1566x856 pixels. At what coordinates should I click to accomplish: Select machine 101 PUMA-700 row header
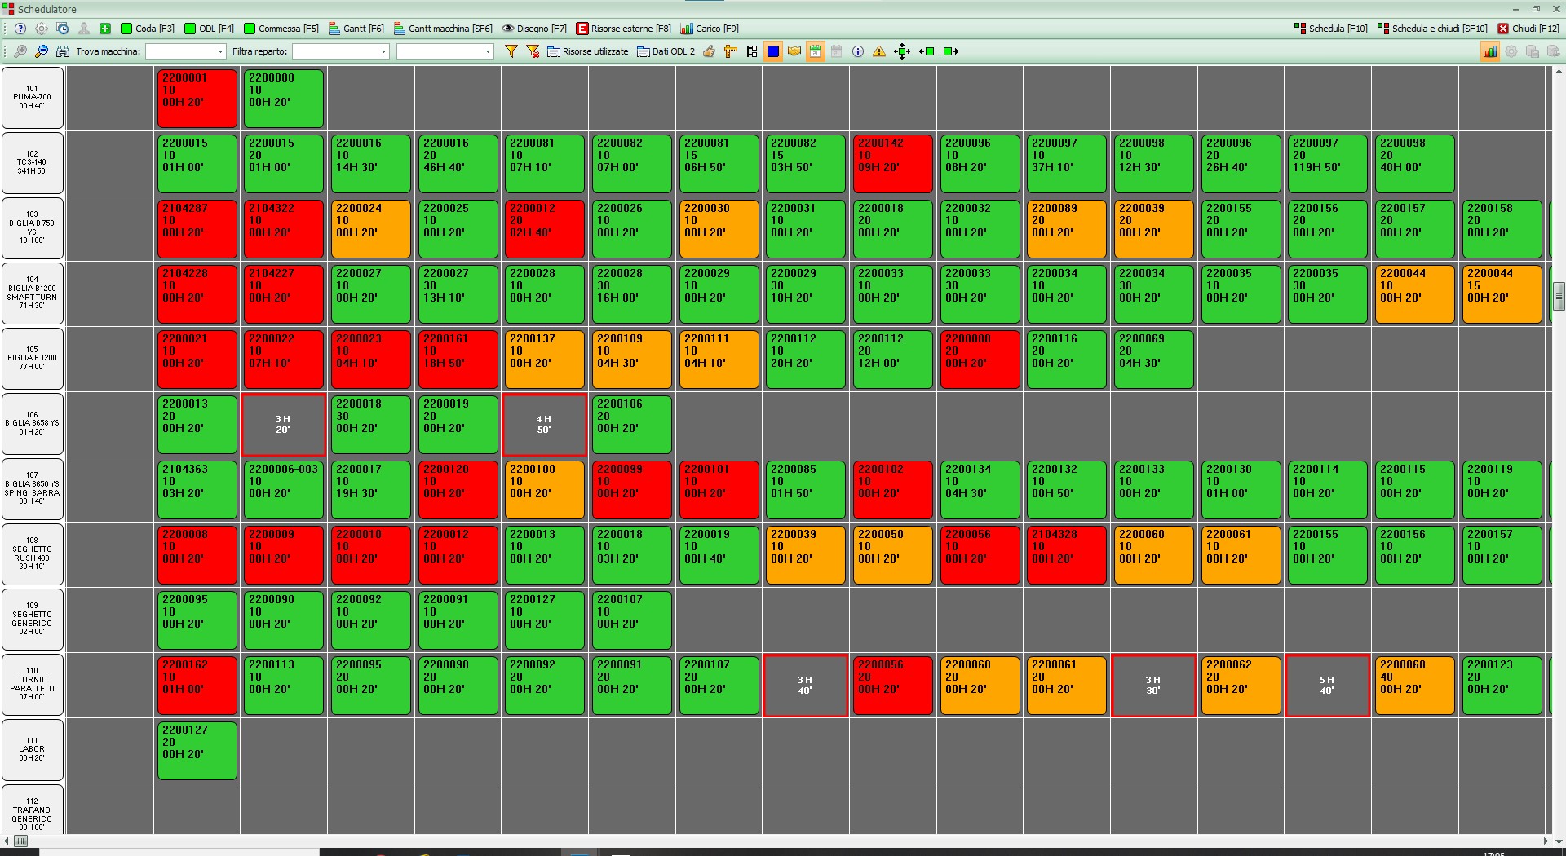[33, 98]
